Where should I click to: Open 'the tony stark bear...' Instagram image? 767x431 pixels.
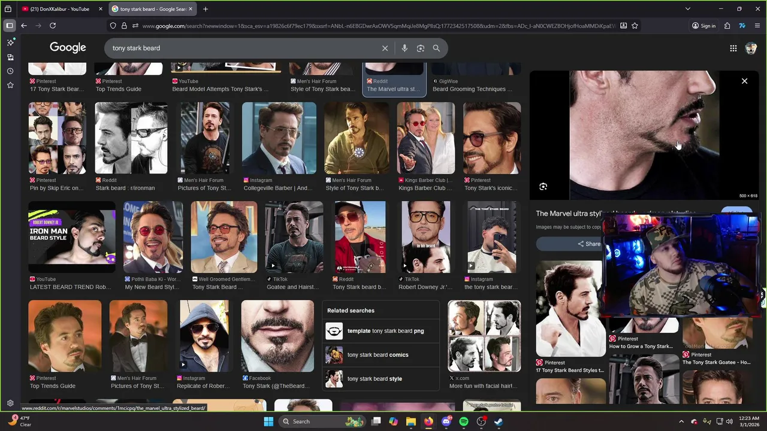[x=492, y=237]
